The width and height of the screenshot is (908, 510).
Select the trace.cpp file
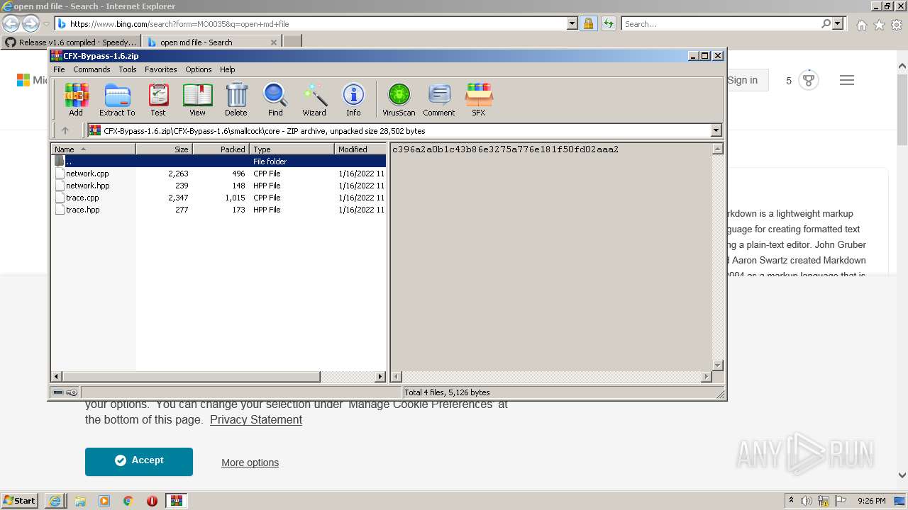[82, 198]
